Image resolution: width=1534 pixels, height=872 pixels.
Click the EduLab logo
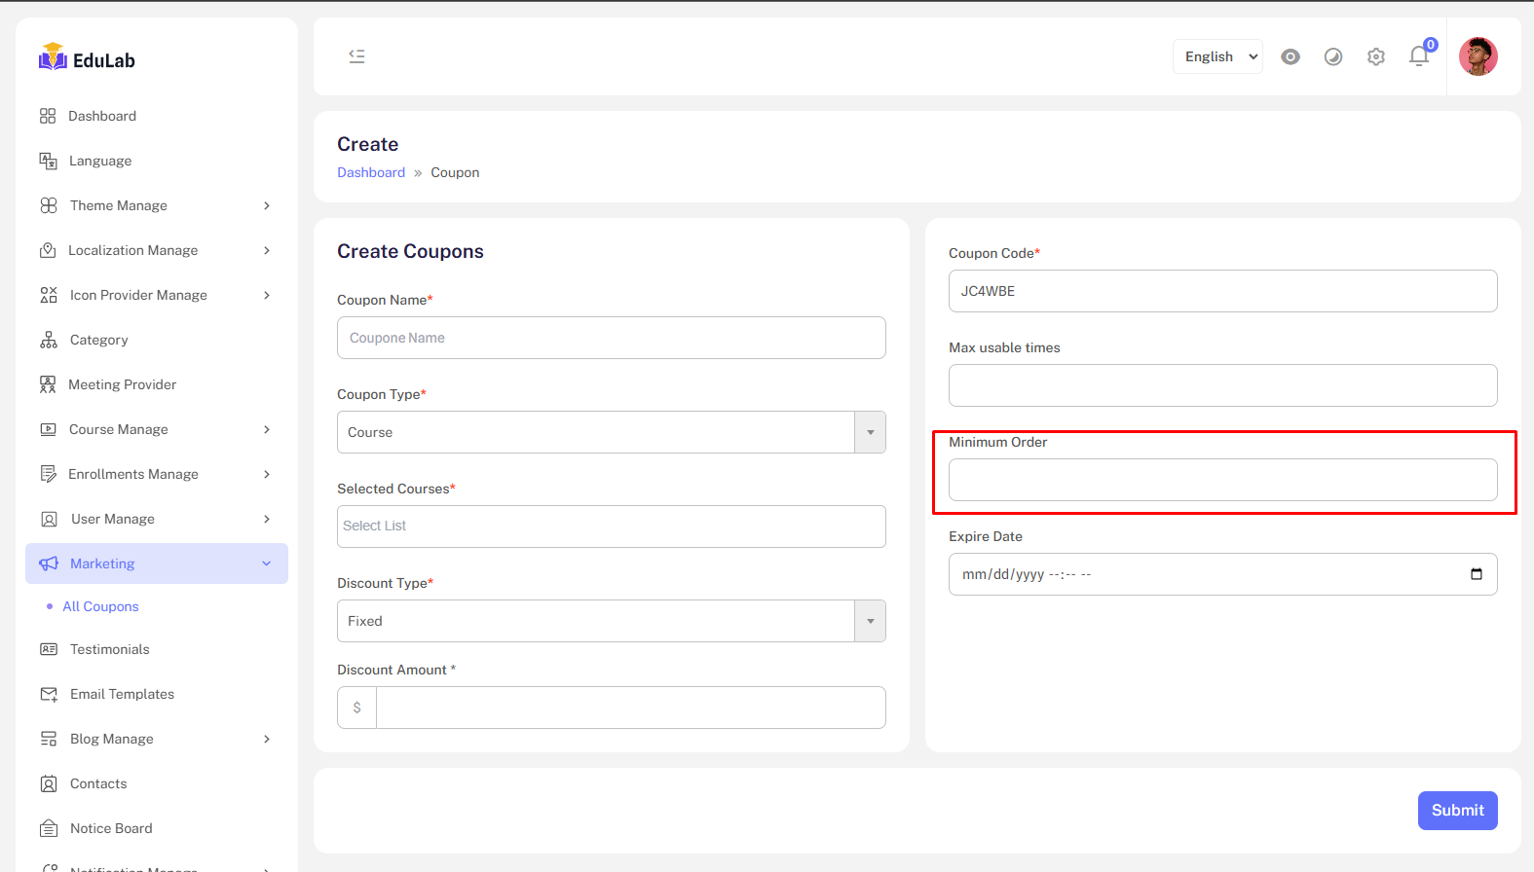point(87,59)
